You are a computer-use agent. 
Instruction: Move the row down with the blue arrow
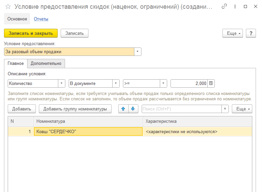coord(133,109)
